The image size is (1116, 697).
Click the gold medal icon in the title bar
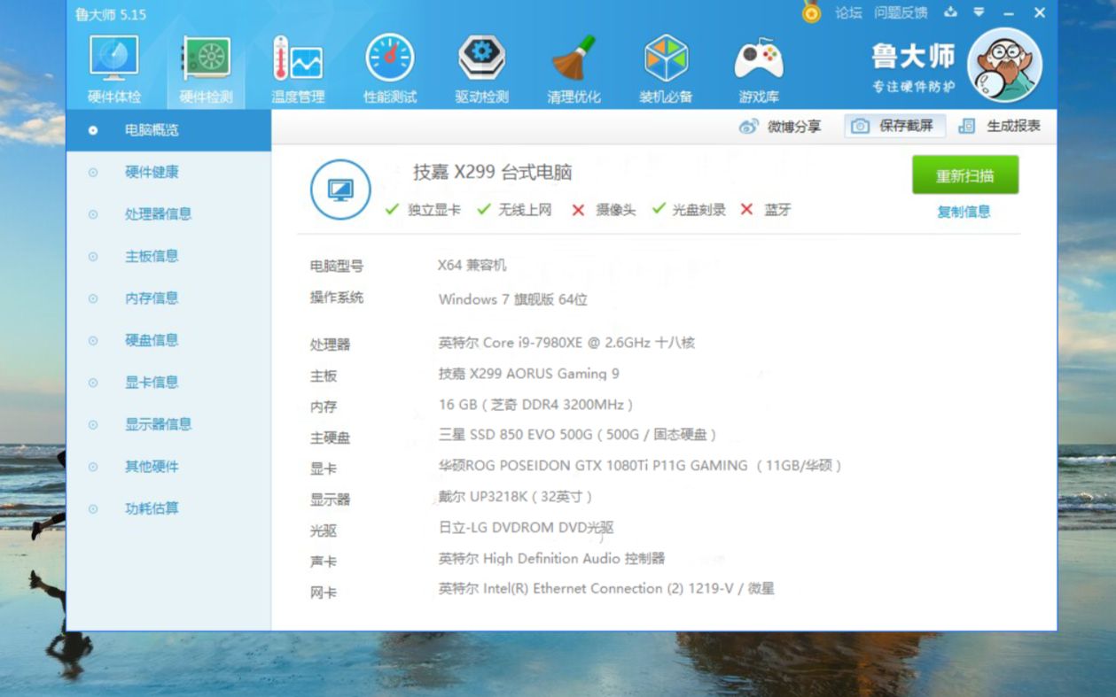(x=811, y=12)
